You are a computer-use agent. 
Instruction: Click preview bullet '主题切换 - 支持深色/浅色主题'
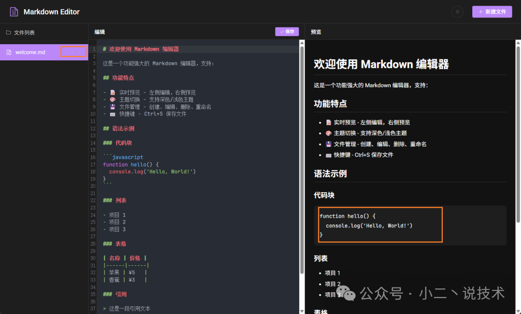click(x=366, y=133)
